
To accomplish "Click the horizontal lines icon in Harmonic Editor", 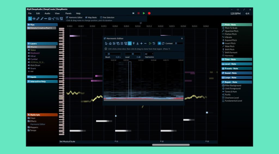I will tap(122, 43).
